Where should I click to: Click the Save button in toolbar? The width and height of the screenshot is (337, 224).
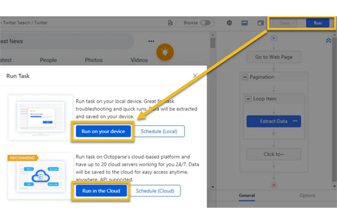point(285,23)
